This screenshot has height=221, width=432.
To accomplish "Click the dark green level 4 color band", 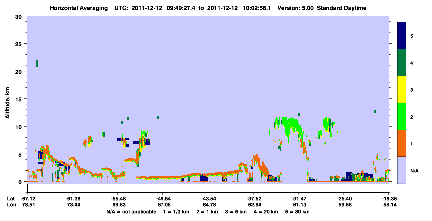I will pyautogui.click(x=402, y=63).
